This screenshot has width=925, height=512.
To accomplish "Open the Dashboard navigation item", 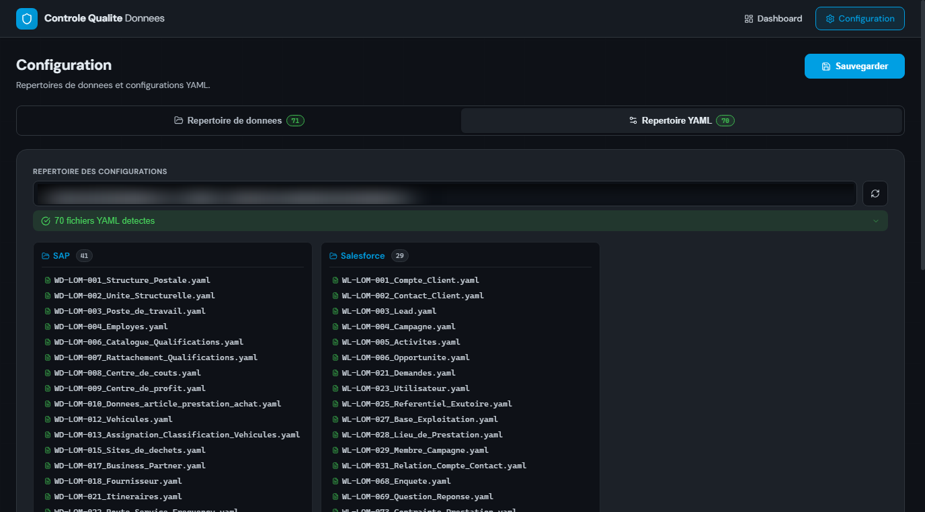I will [773, 19].
